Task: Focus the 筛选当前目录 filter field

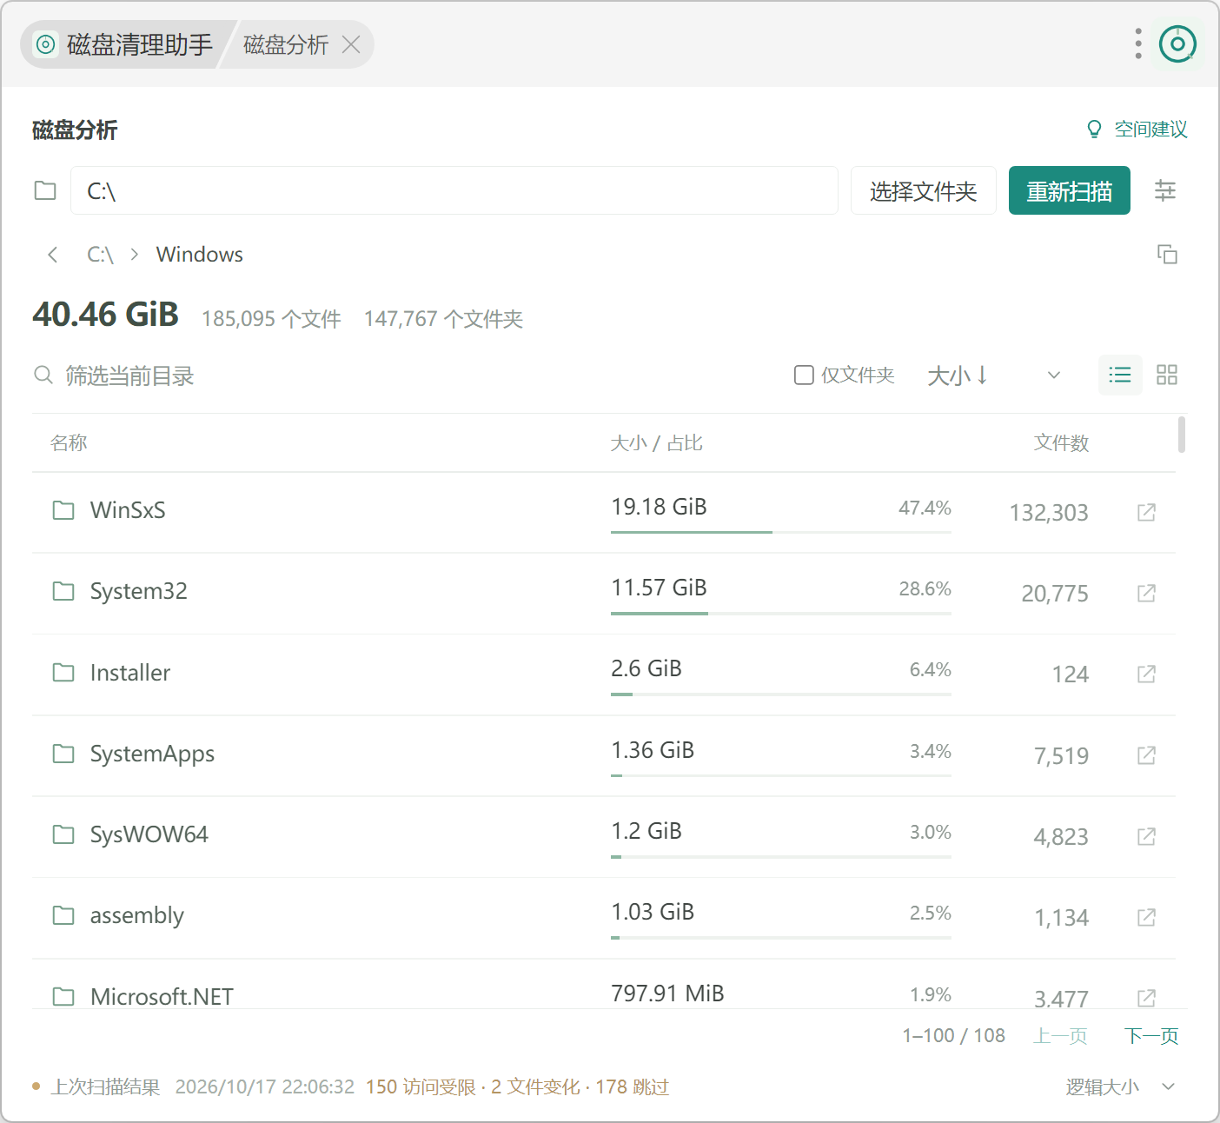Action: tap(400, 375)
